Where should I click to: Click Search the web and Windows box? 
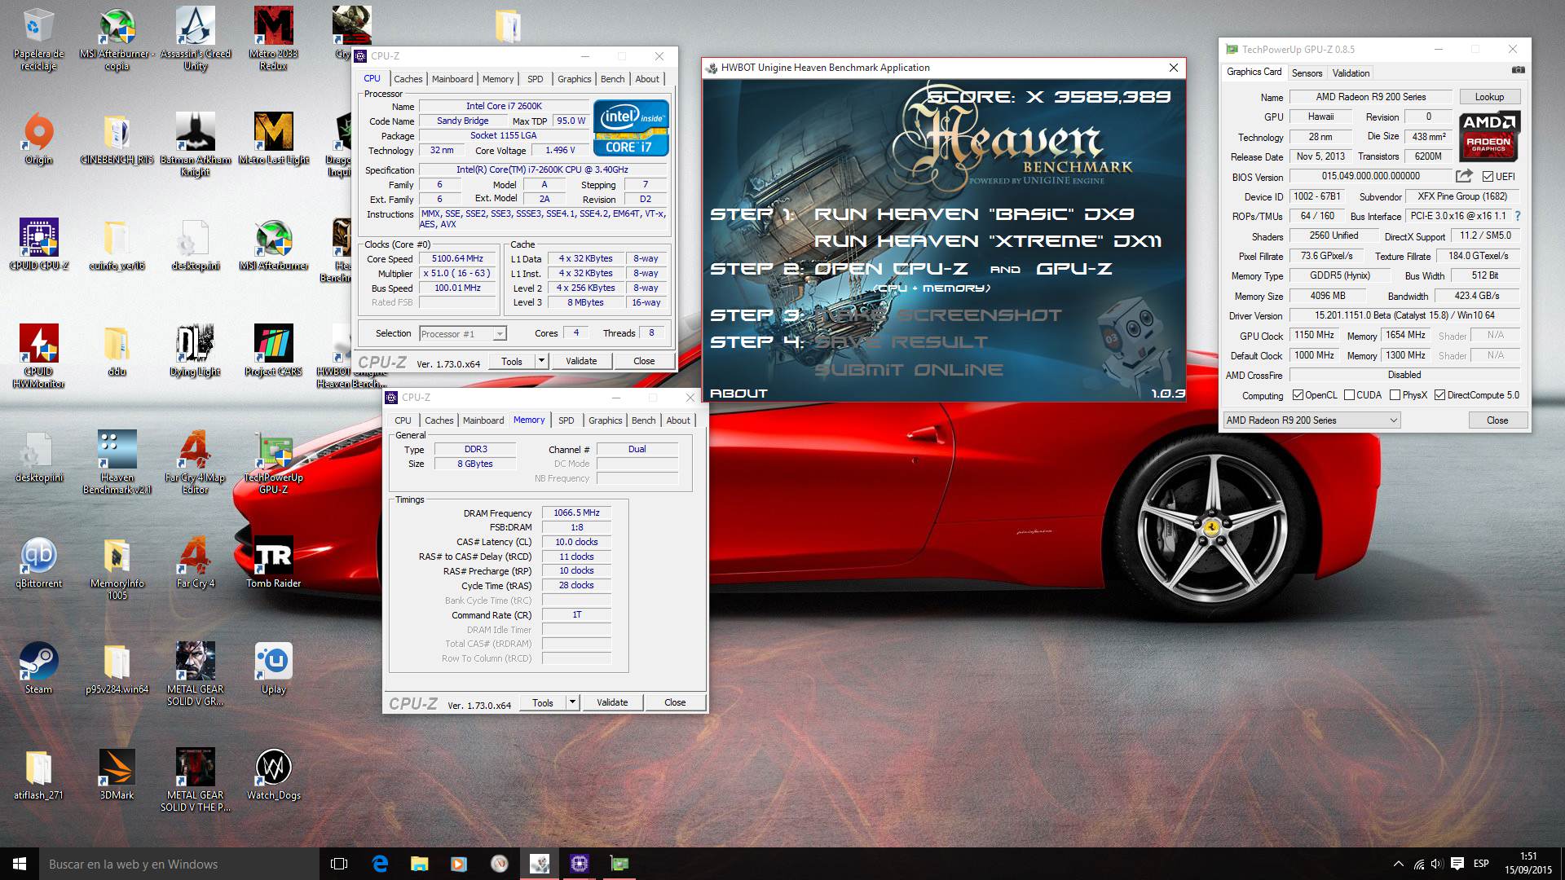coord(179,864)
